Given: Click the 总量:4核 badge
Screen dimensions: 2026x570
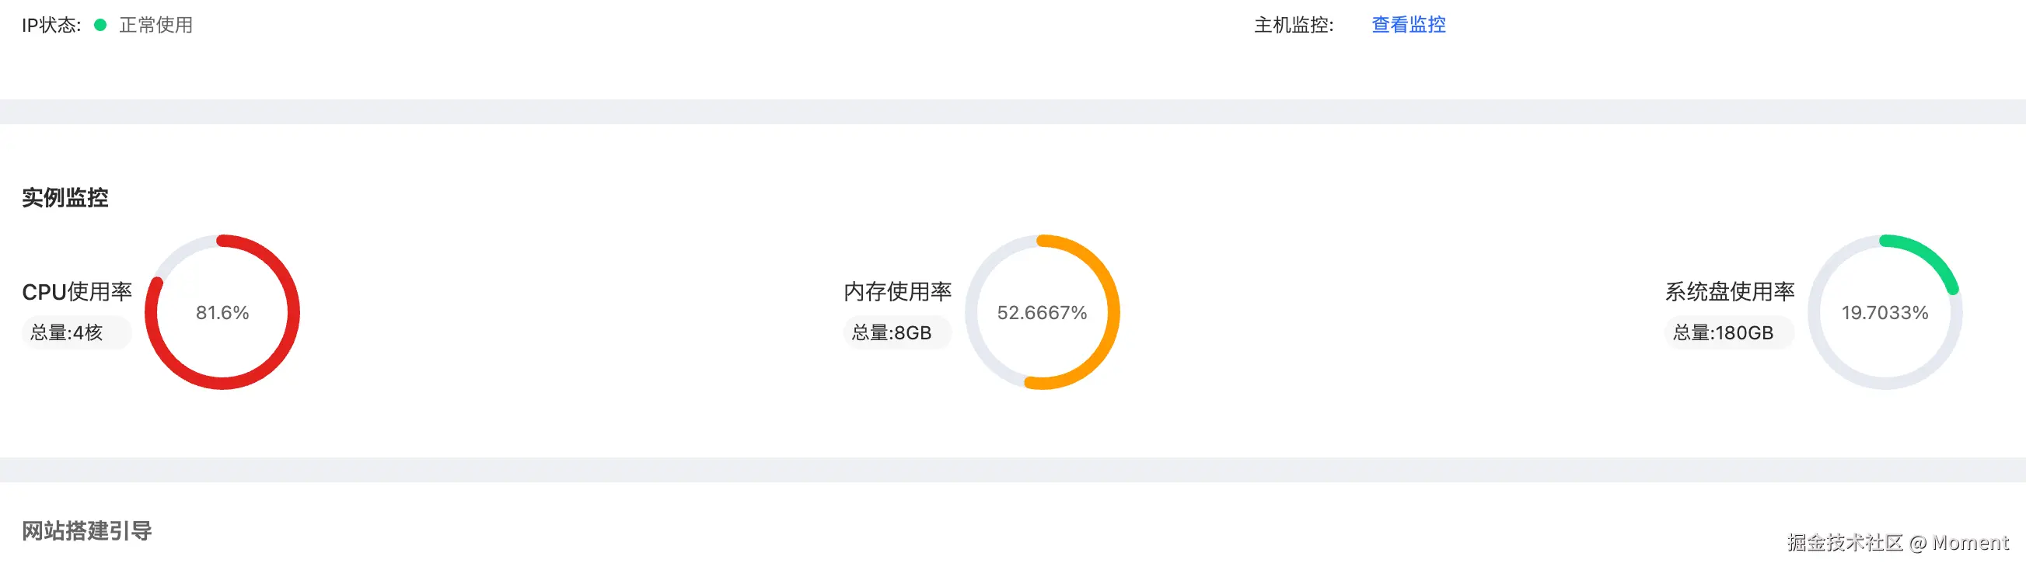Looking at the screenshot, I should [x=68, y=333].
